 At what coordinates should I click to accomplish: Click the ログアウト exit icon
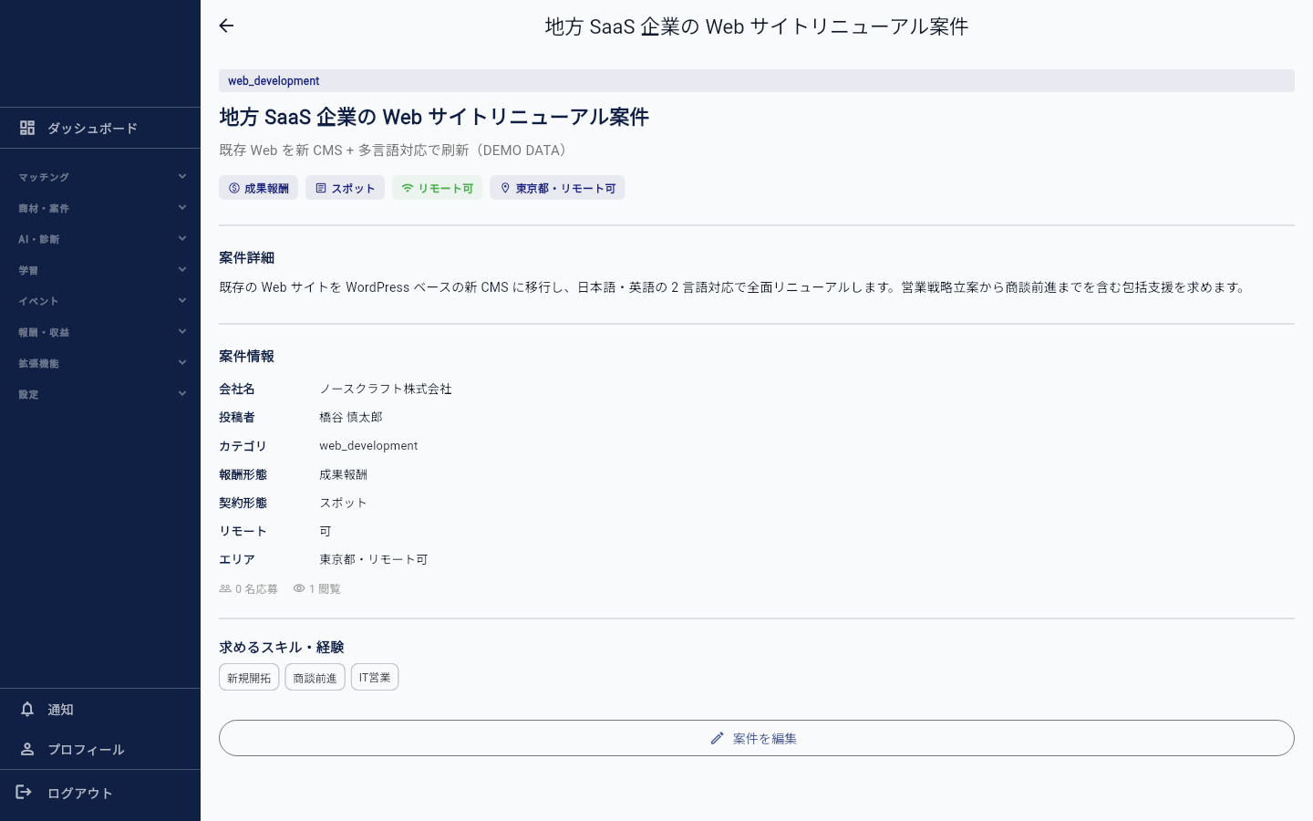coord(25,792)
